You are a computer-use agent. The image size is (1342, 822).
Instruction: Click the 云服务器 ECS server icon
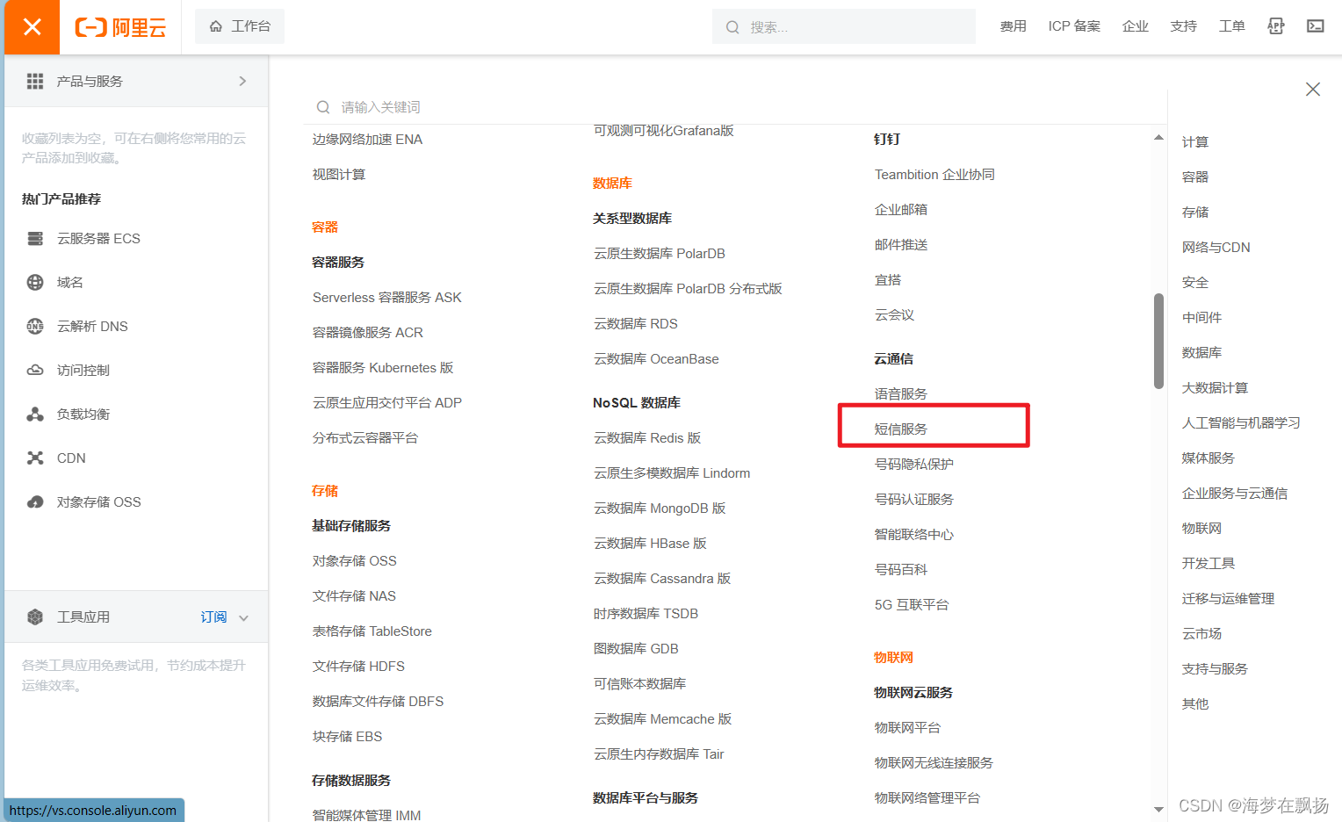35,238
